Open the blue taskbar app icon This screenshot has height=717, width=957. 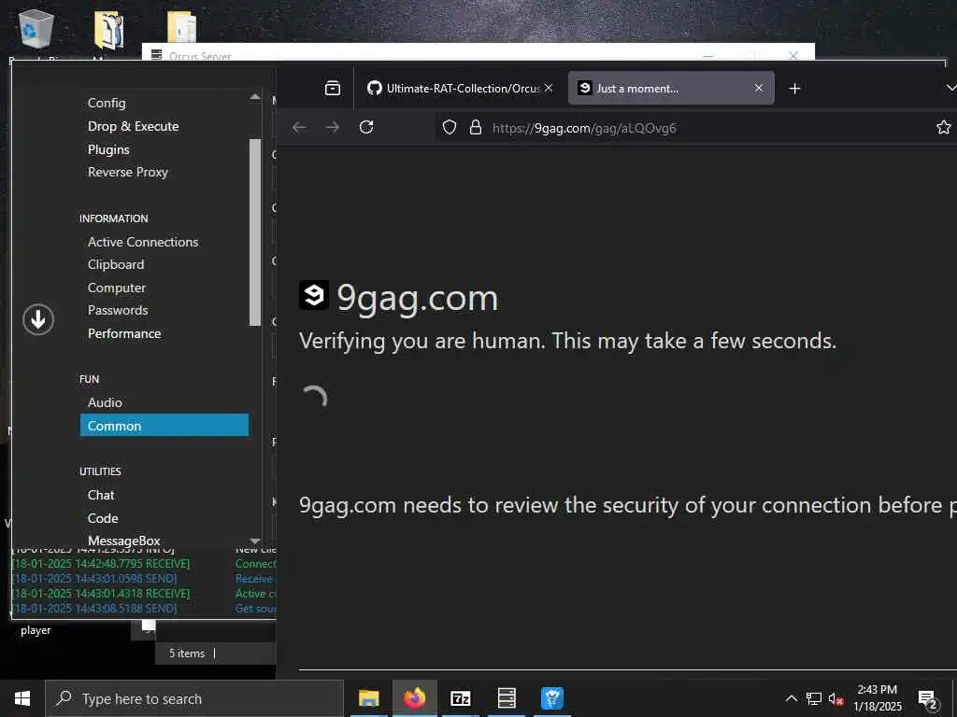tap(552, 698)
